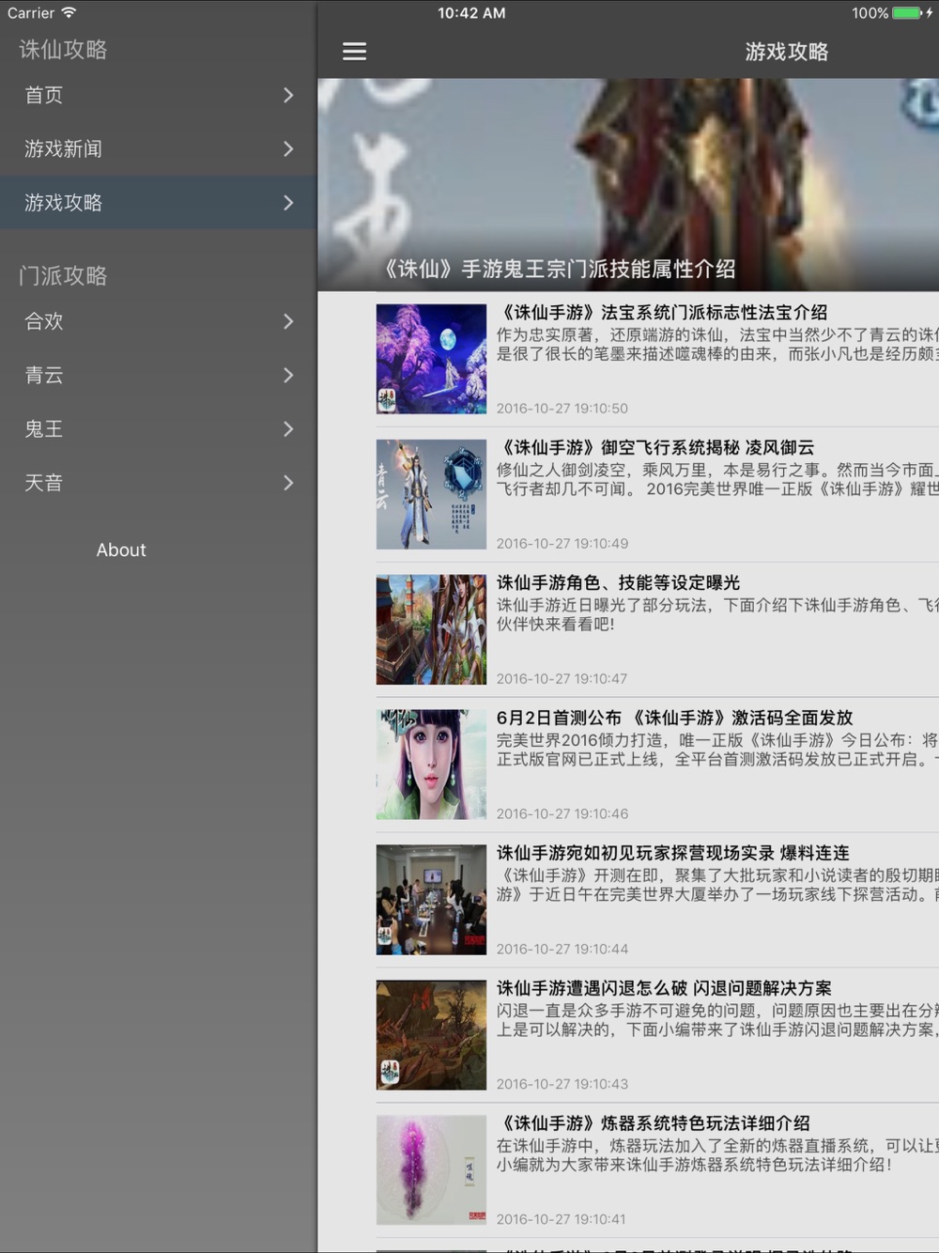Read article 6月2日首测公布 激活码全面发放

675,719
